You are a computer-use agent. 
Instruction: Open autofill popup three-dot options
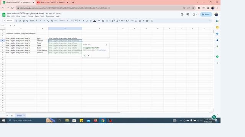106,45
